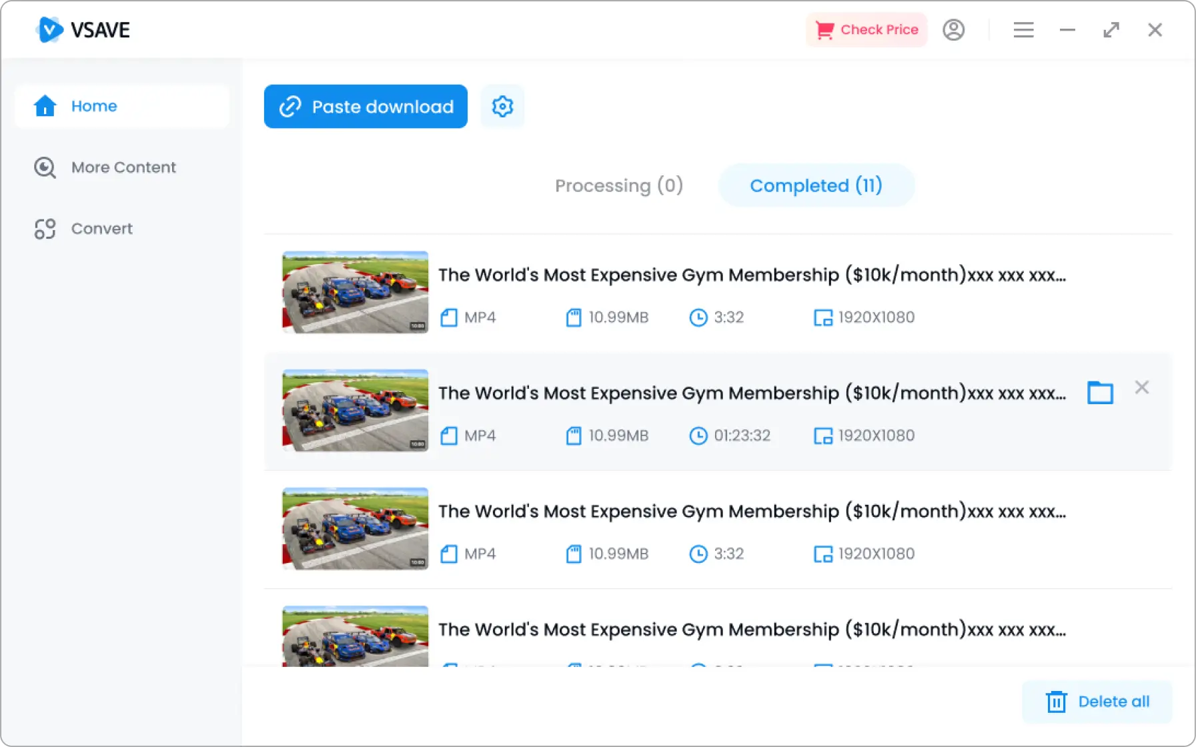Open the user account profile icon
The height and width of the screenshot is (747, 1196).
(953, 29)
